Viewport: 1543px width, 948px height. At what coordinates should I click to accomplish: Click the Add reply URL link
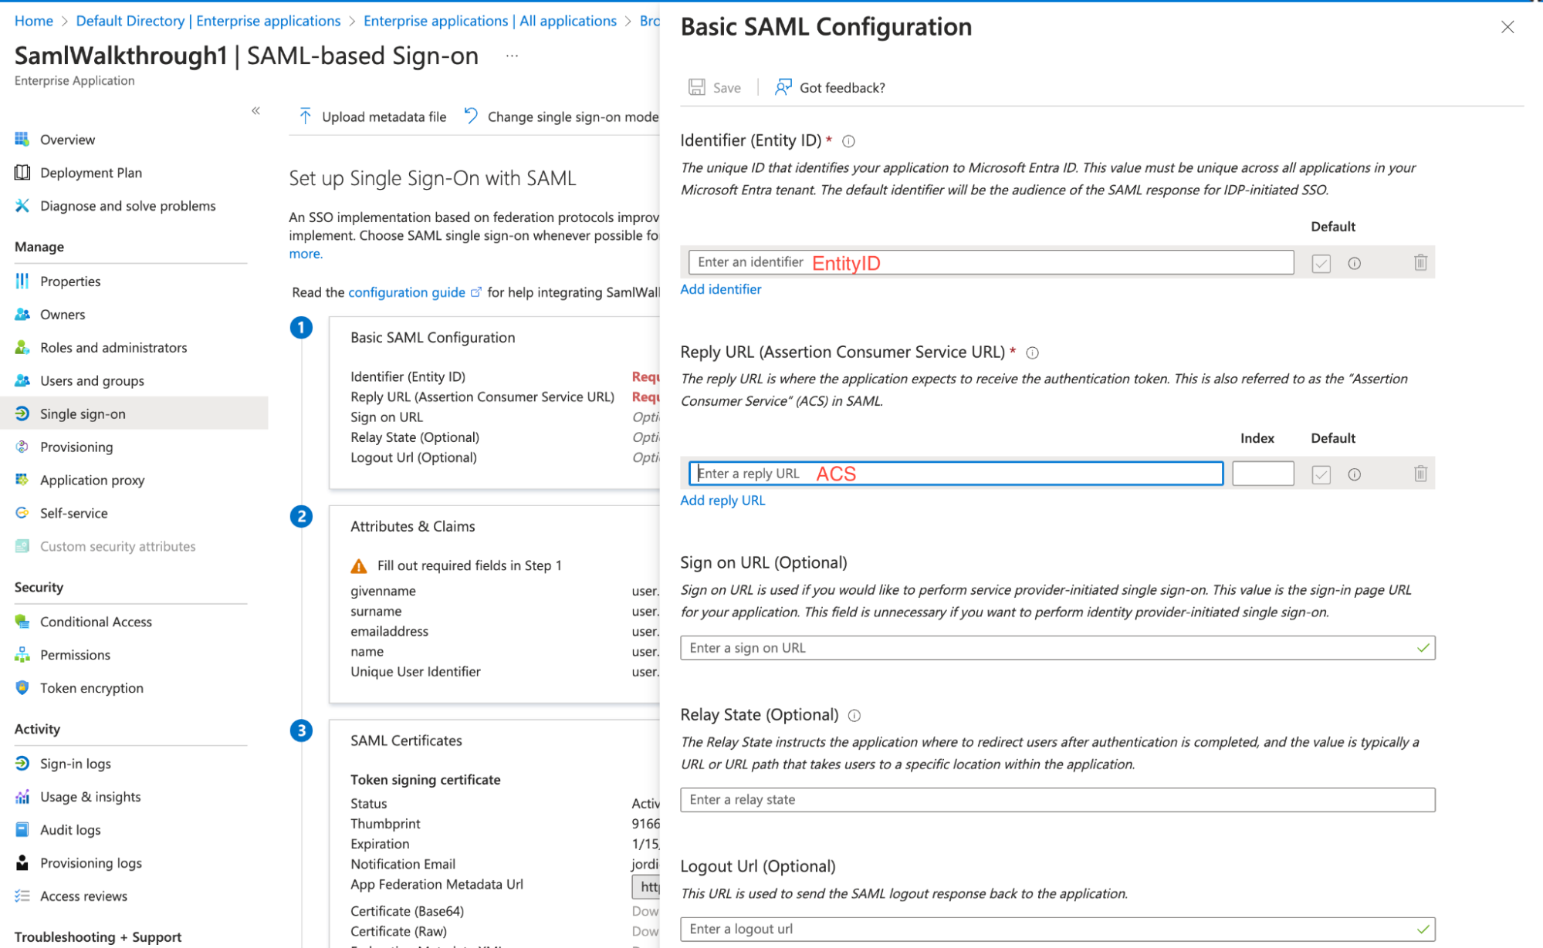point(722,501)
